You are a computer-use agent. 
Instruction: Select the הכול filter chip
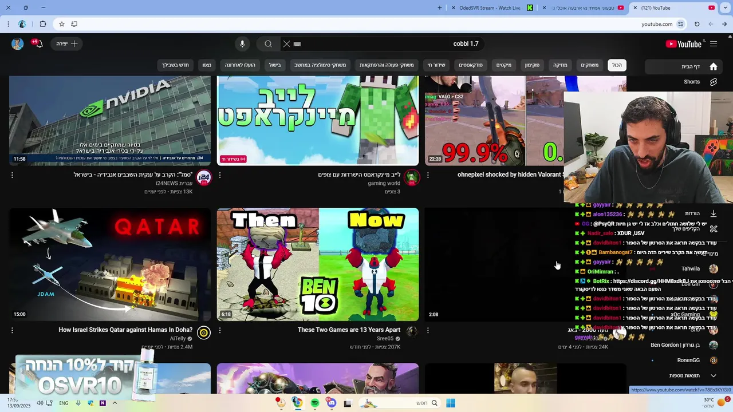617,65
